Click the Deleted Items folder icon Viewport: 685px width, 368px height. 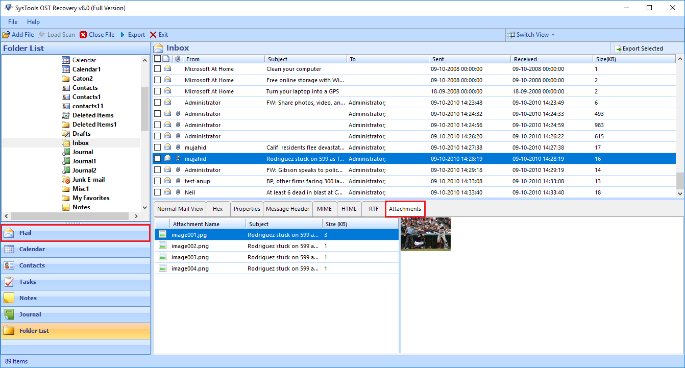click(x=65, y=115)
